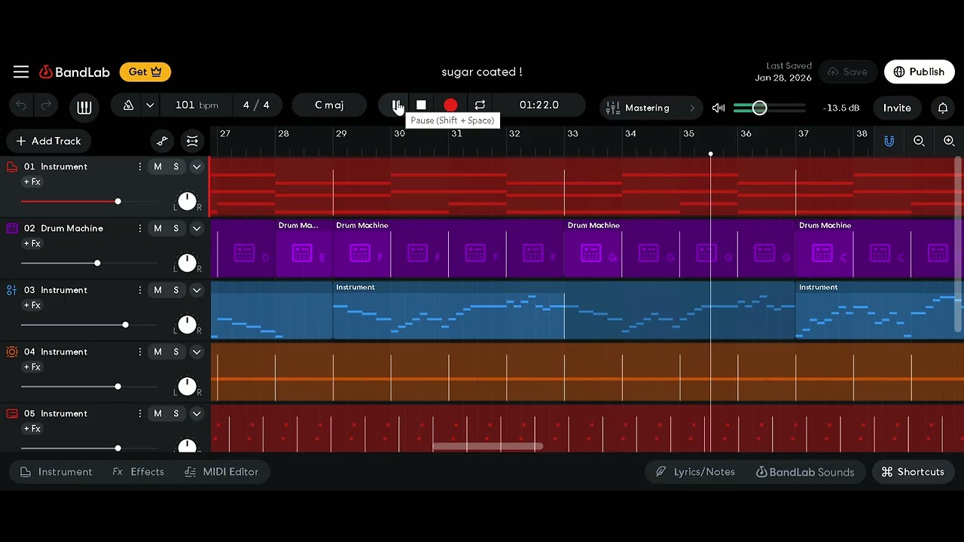Click the 02 Drum Machine track type icon
The image size is (964, 542).
[12, 228]
